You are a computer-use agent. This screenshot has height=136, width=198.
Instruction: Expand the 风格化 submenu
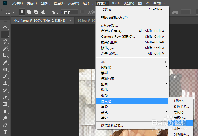[x=132, y=67]
